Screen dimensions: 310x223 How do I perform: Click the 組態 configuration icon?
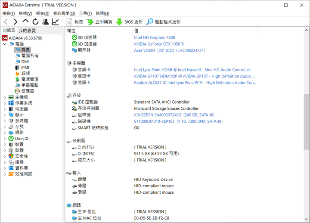click(11, 162)
